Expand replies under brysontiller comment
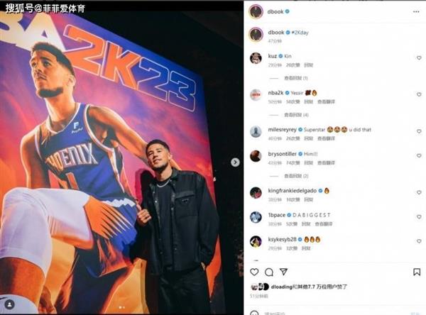This screenshot has height=315, width=426. 296,176
